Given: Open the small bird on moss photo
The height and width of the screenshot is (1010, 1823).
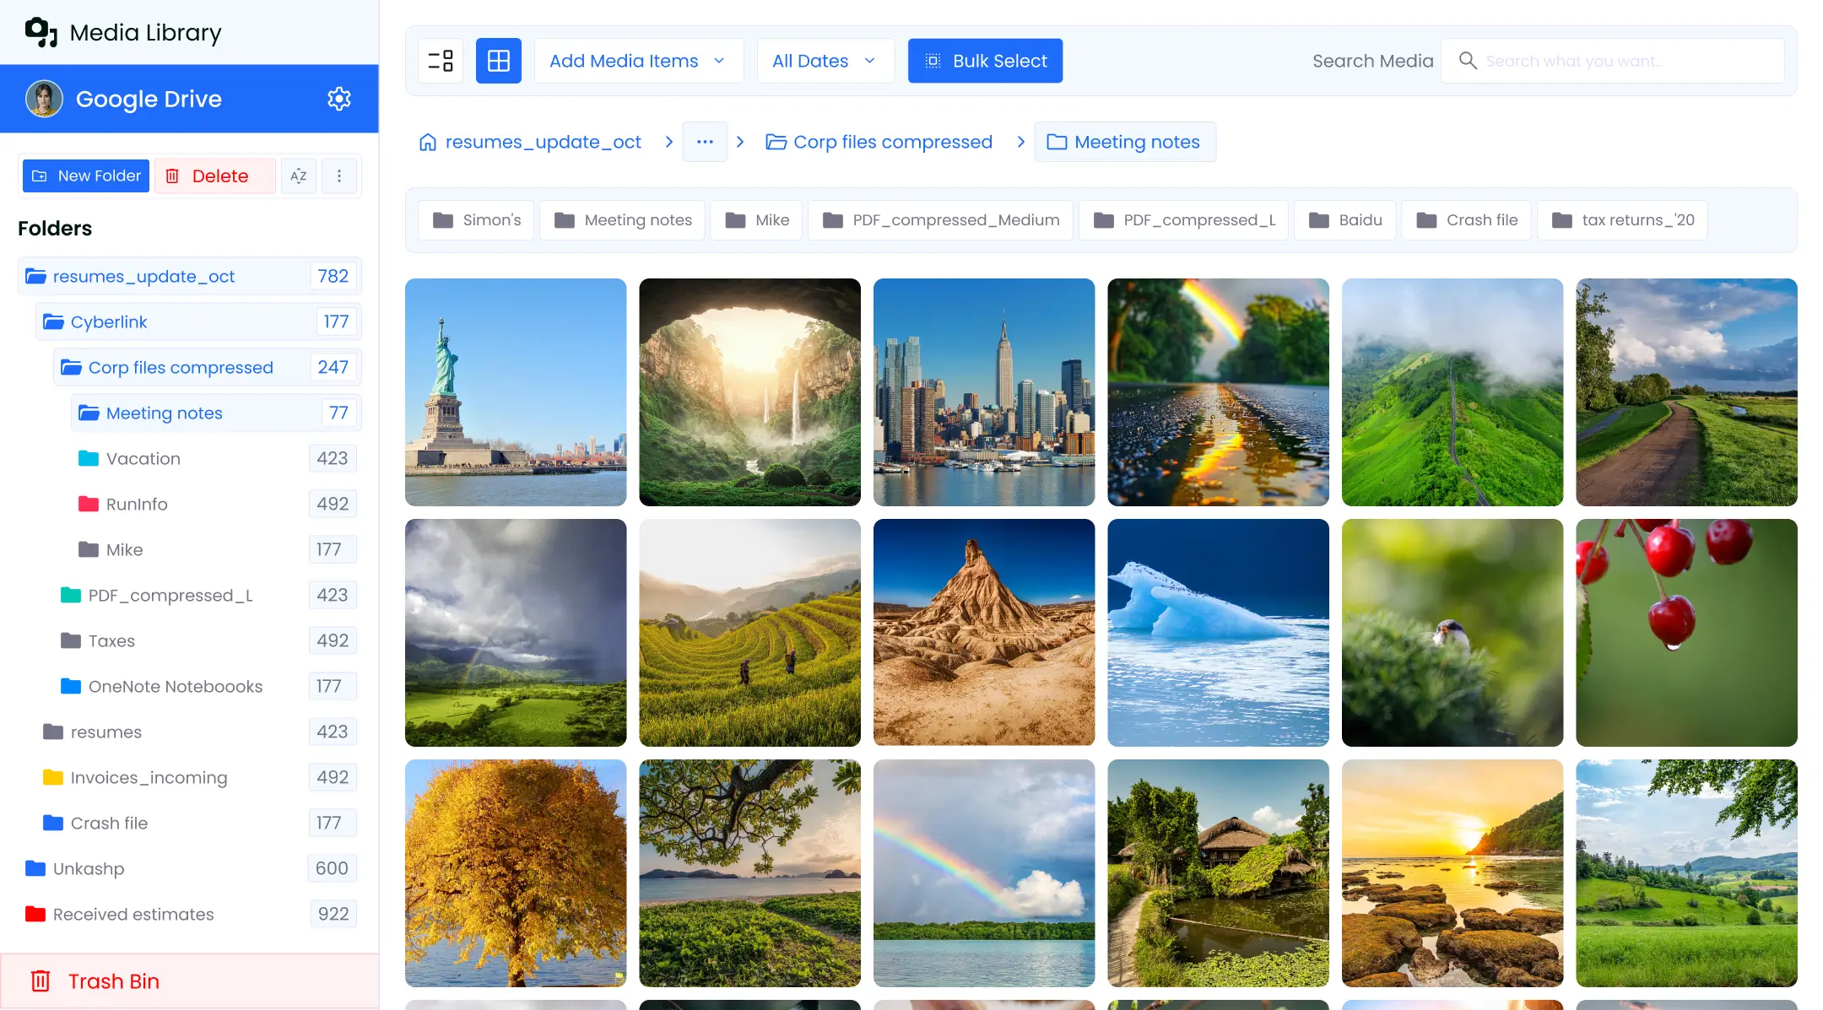Looking at the screenshot, I should 1452,633.
